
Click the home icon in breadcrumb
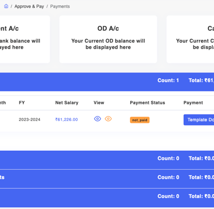(x=6, y=6)
